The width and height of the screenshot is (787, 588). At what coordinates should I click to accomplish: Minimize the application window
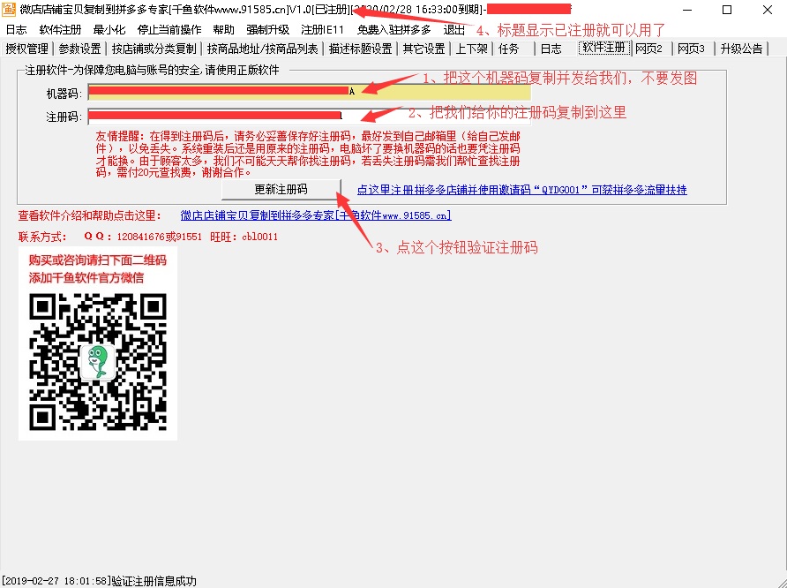click(x=687, y=10)
